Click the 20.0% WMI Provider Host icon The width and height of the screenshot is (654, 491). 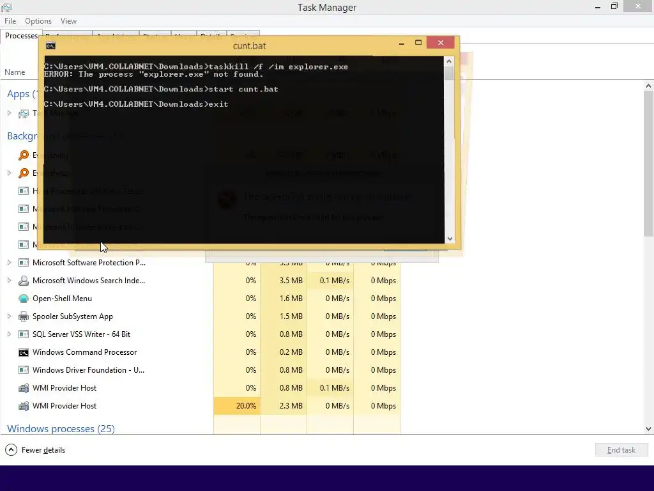click(x=24, y=406)
